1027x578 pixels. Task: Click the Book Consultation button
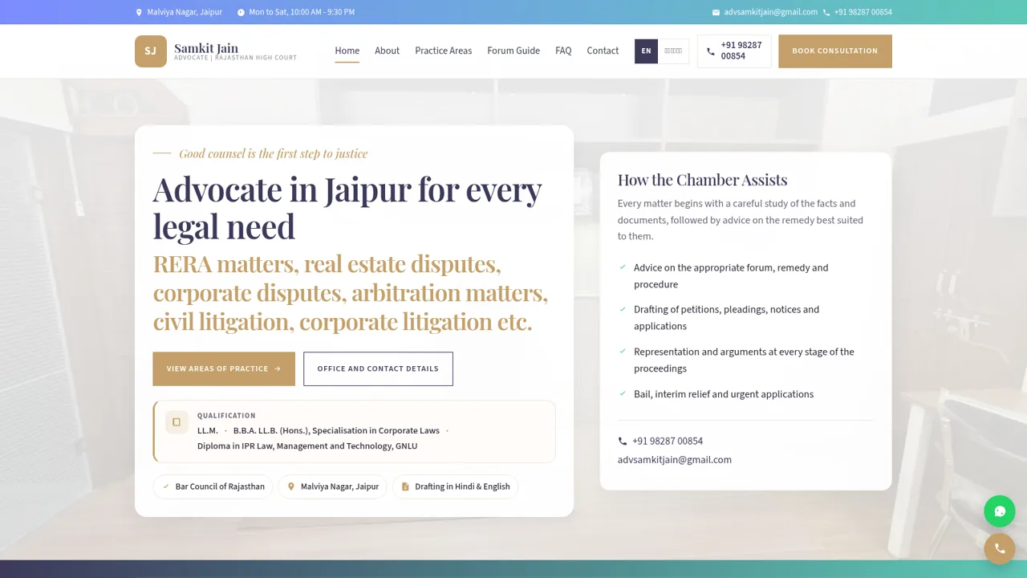tap(835, 51)
